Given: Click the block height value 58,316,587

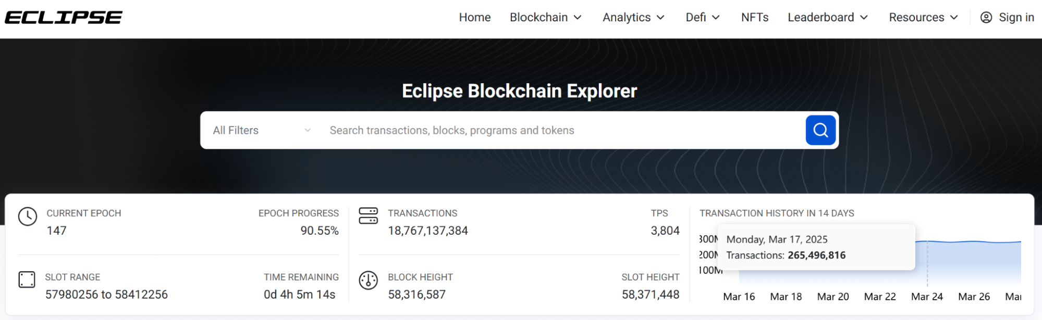Looking at the screenshot, I should (x=416, y=295).
